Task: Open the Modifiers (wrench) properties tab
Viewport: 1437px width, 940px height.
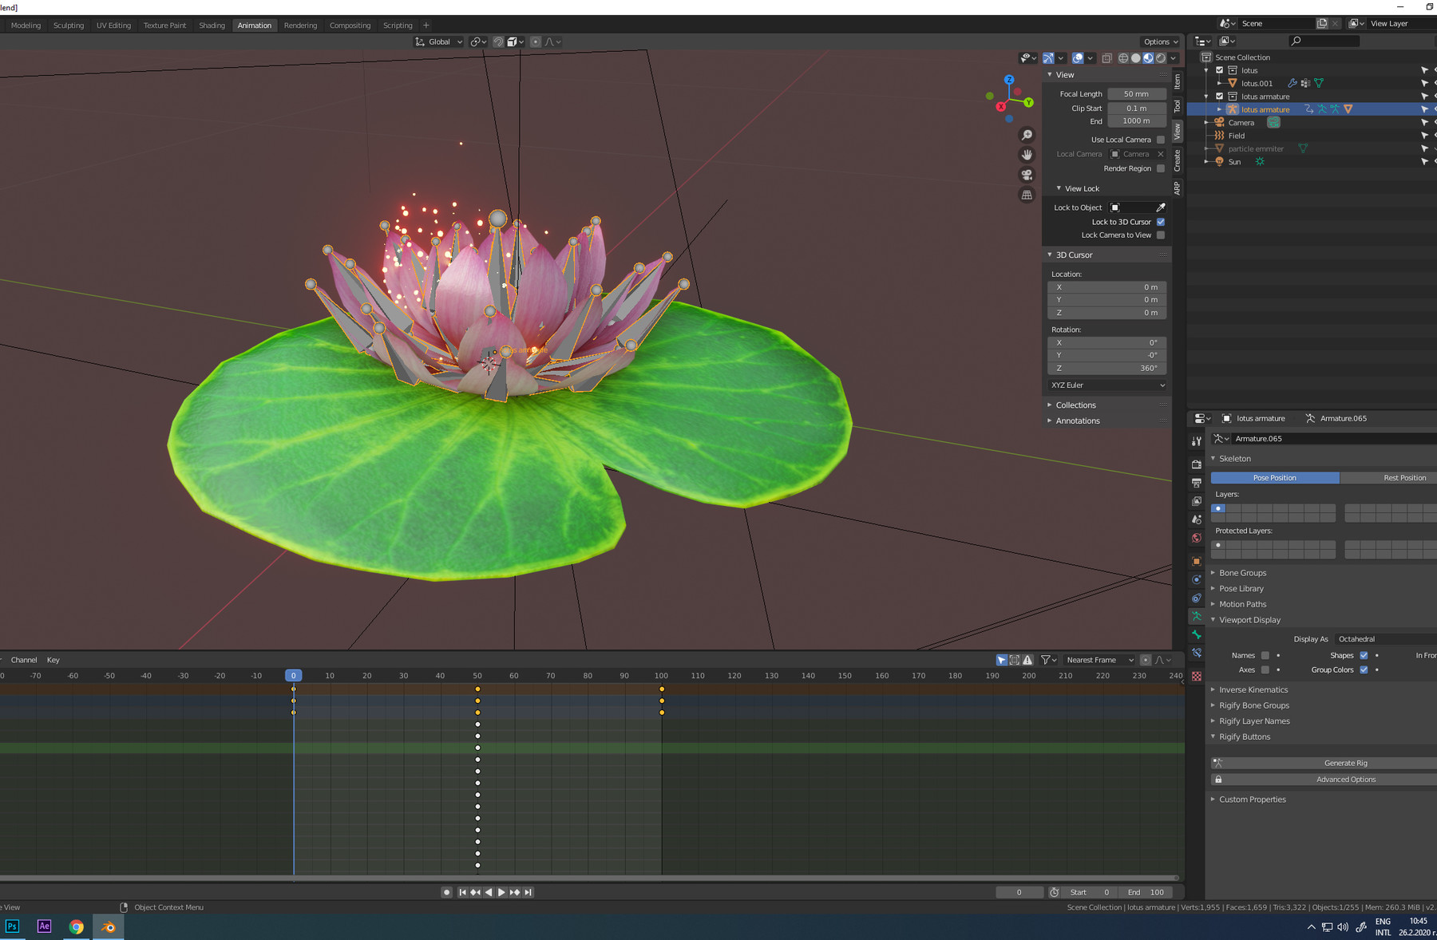Action: tap(1196, 440)
